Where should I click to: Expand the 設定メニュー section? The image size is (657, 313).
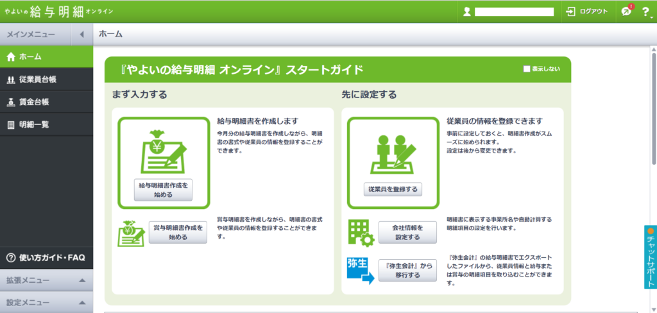click(x=46, y=303)
